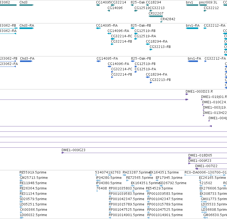Click the CG18294-PA protein

coord(148,77)
